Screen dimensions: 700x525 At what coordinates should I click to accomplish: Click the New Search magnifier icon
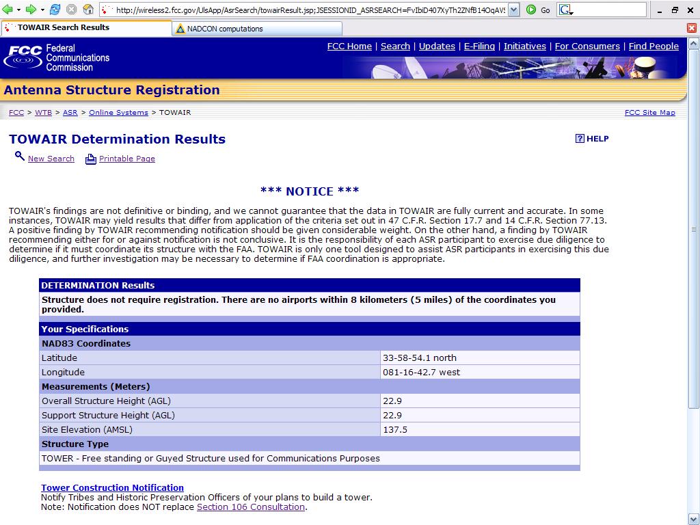pos(20,156)
